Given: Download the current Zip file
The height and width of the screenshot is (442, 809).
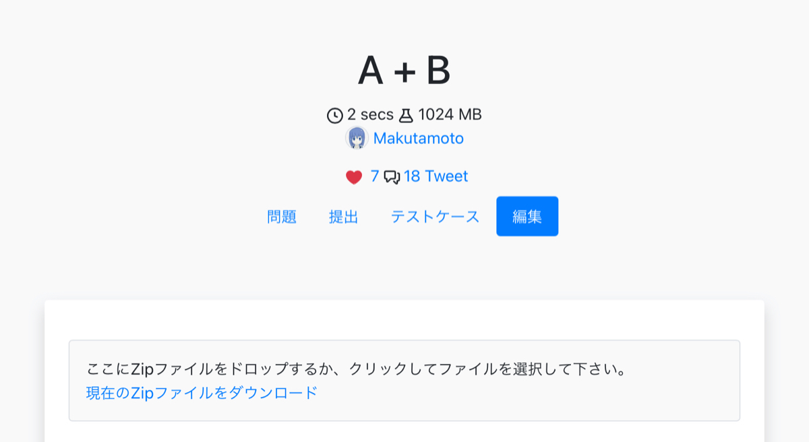Looking at the screenshot, I should click(x=200, y=391).
